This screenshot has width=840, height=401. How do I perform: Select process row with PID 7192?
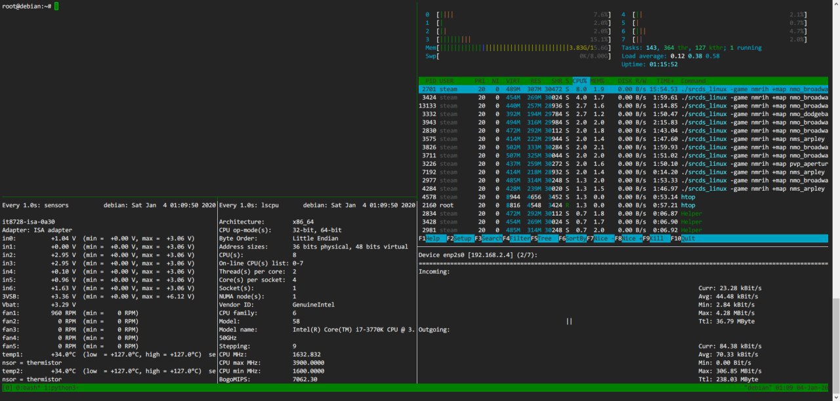coord(623,172)
